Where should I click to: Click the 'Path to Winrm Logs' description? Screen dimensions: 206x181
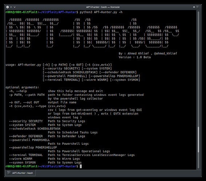[64, 159]
